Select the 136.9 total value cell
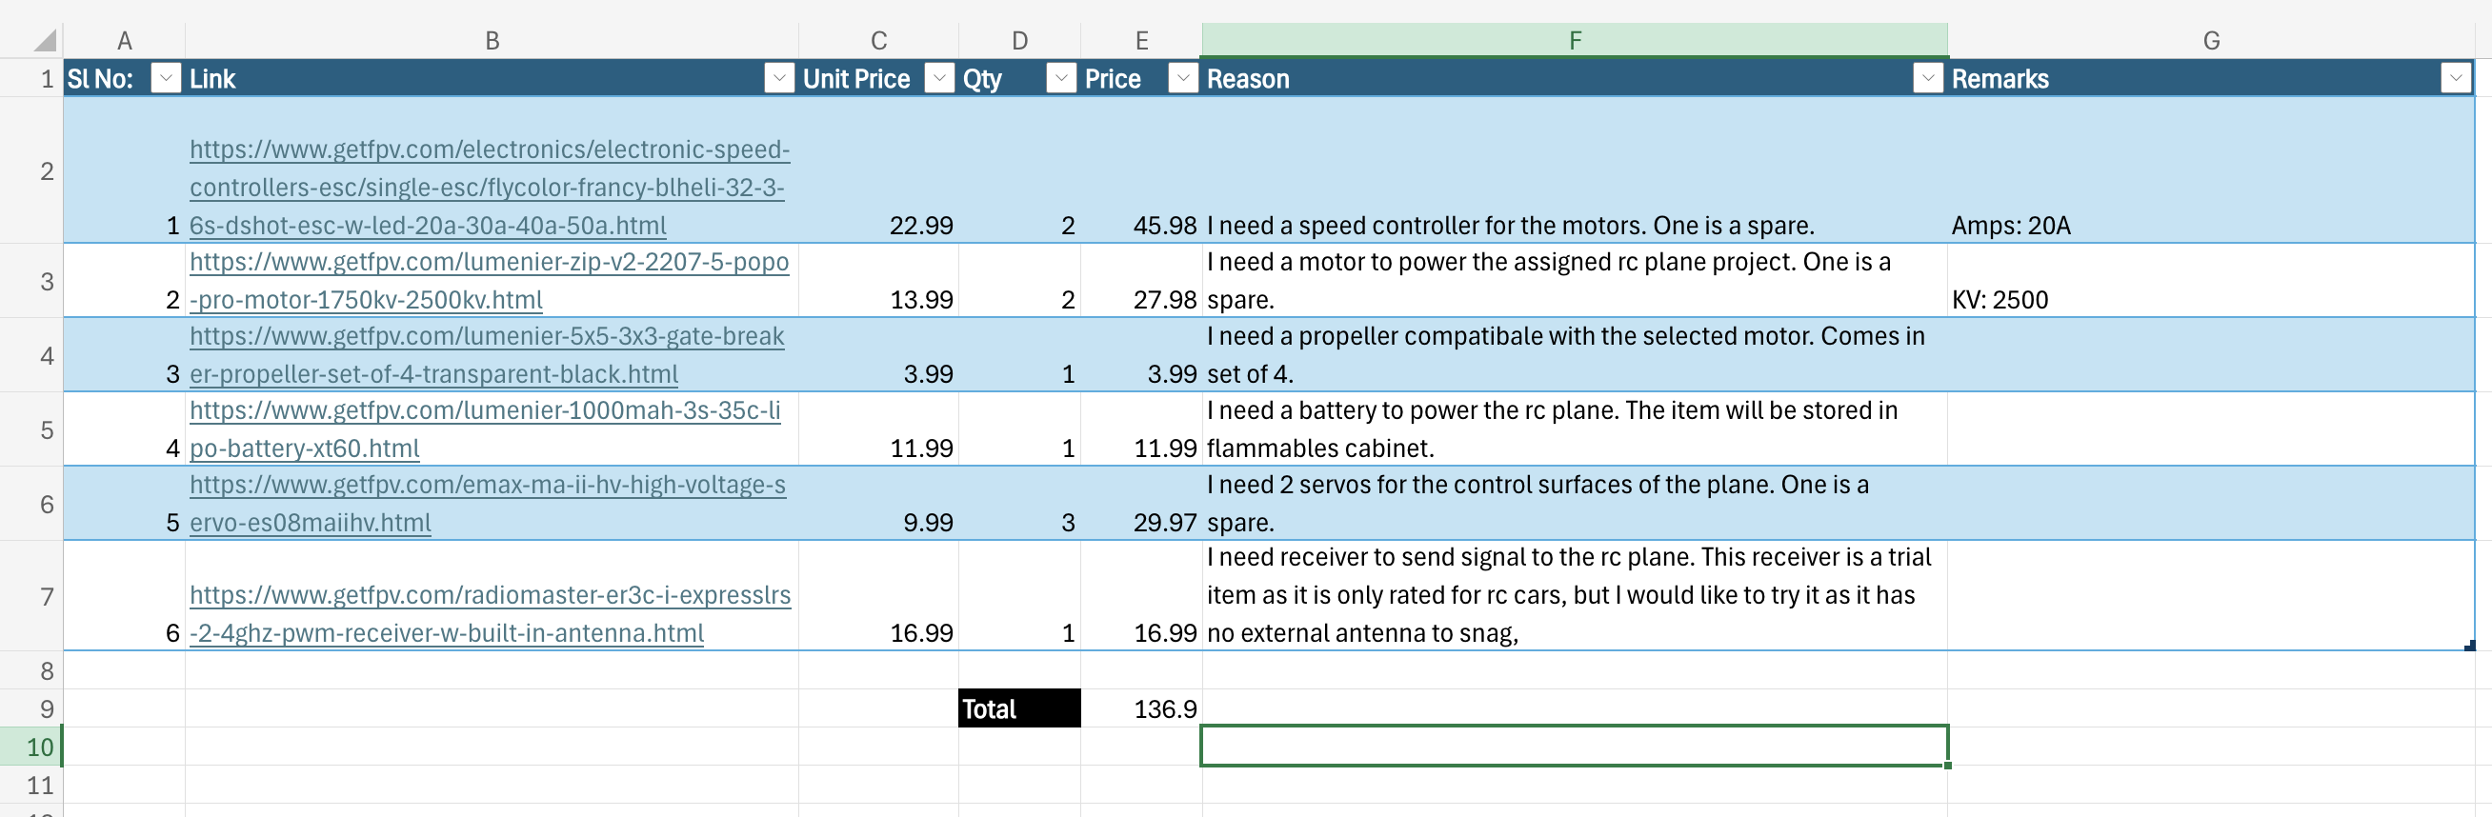Viewport: 2492px width, 817px height. coord(1141,708)
